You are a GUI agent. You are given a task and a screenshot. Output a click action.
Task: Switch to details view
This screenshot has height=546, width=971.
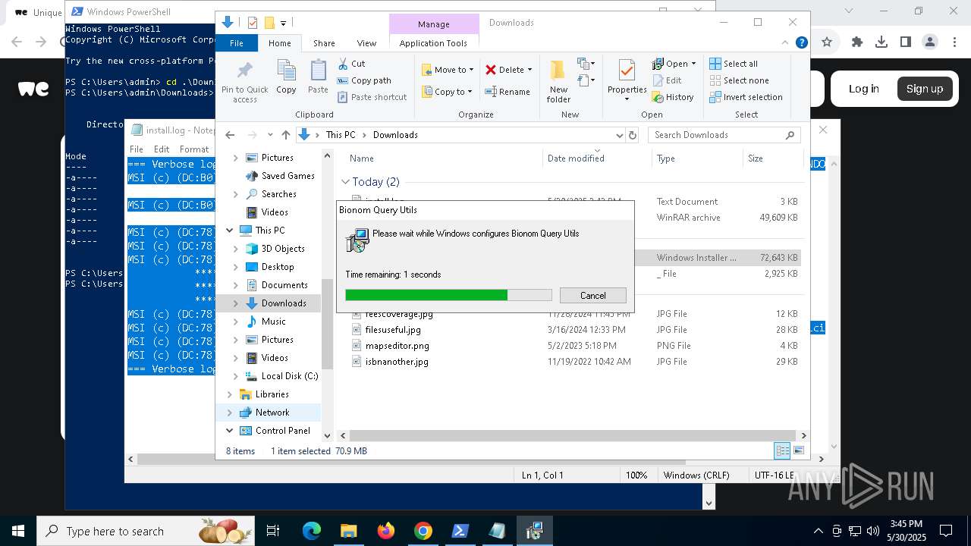pos(782,451)
